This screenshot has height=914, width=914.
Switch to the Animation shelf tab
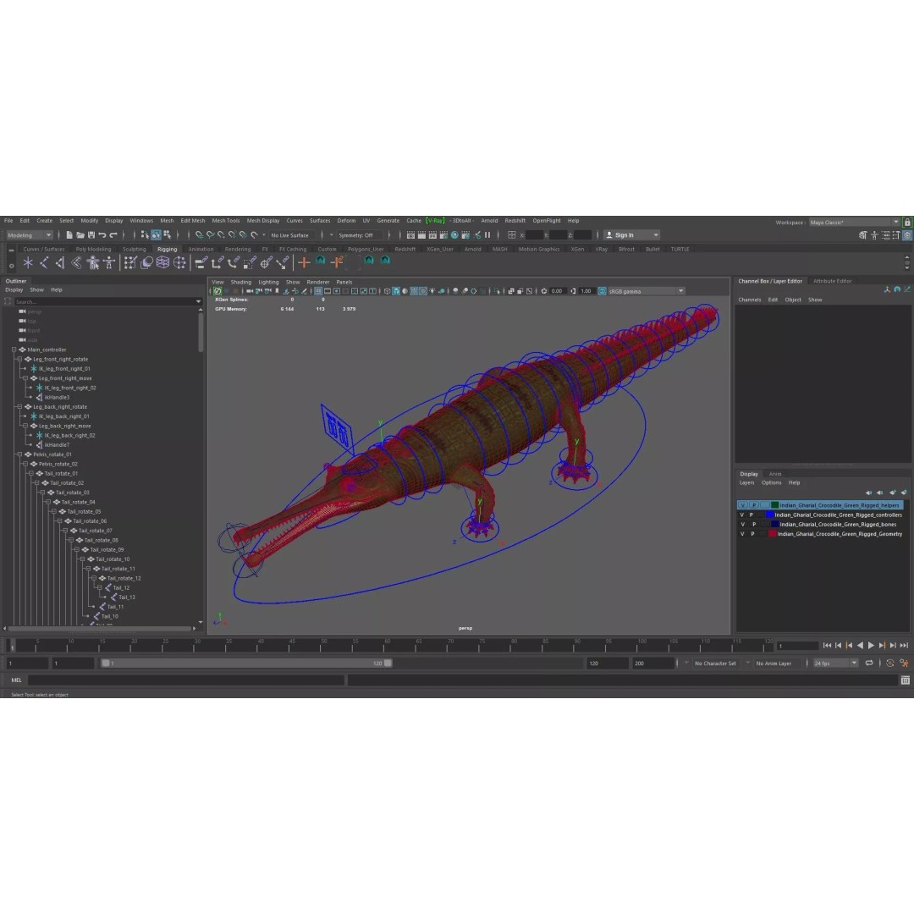click(201, 249)
